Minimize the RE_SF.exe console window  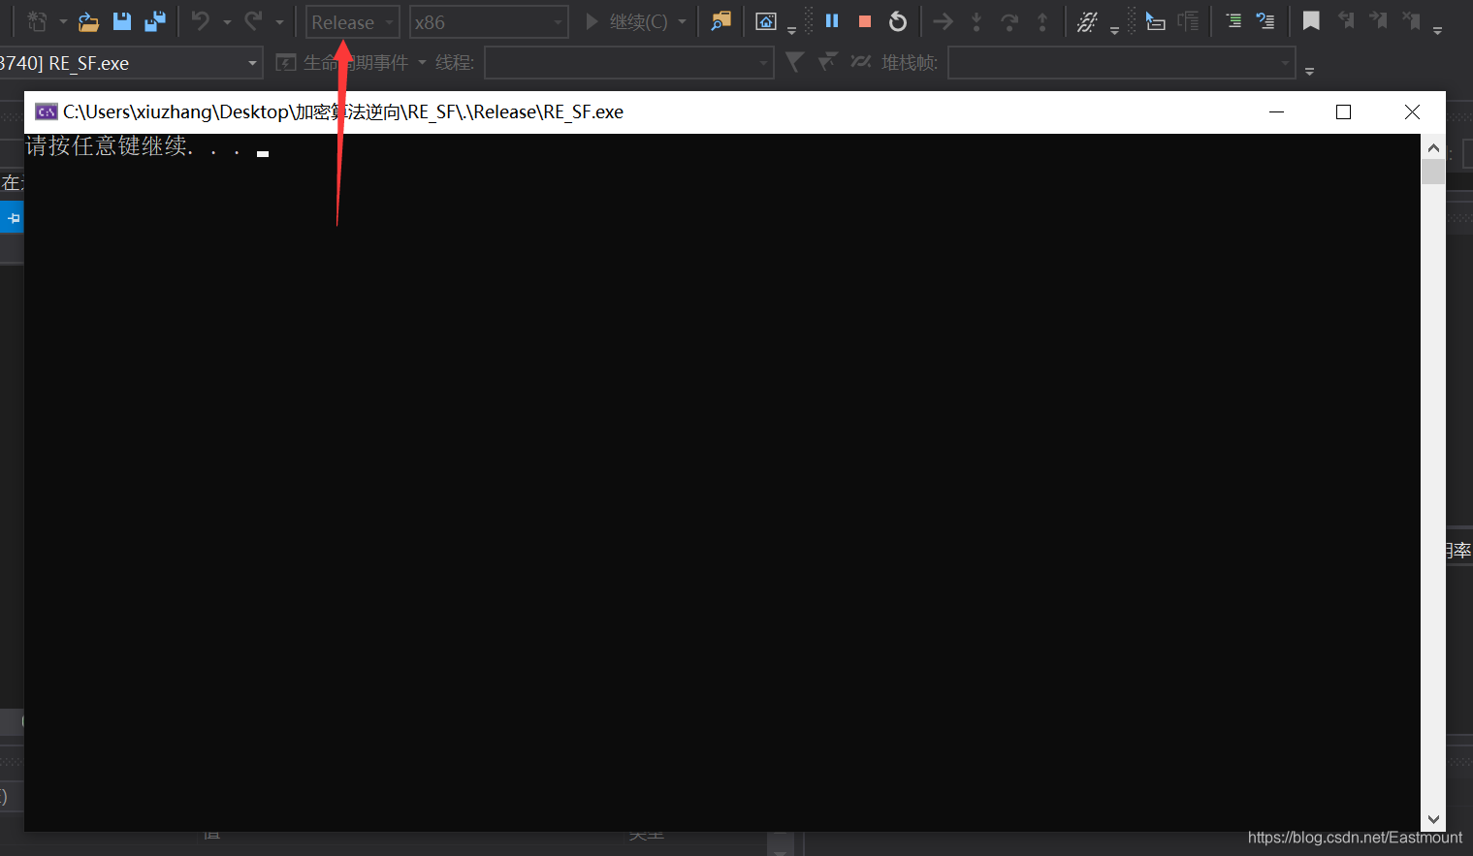1276,112
